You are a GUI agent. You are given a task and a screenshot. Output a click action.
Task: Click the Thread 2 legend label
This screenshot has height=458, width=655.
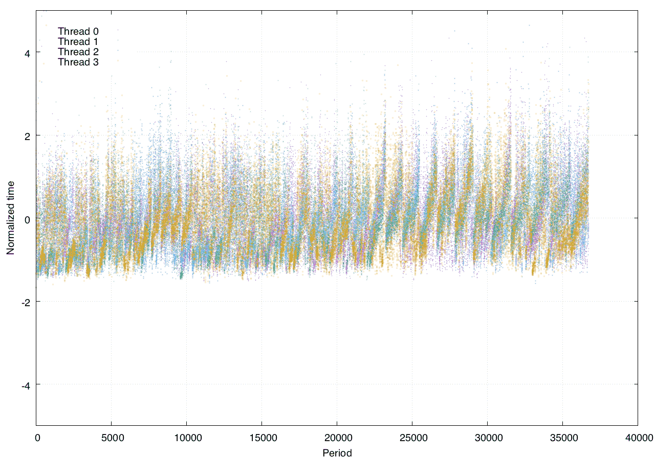pyautogui.click(x=78, y=52)
